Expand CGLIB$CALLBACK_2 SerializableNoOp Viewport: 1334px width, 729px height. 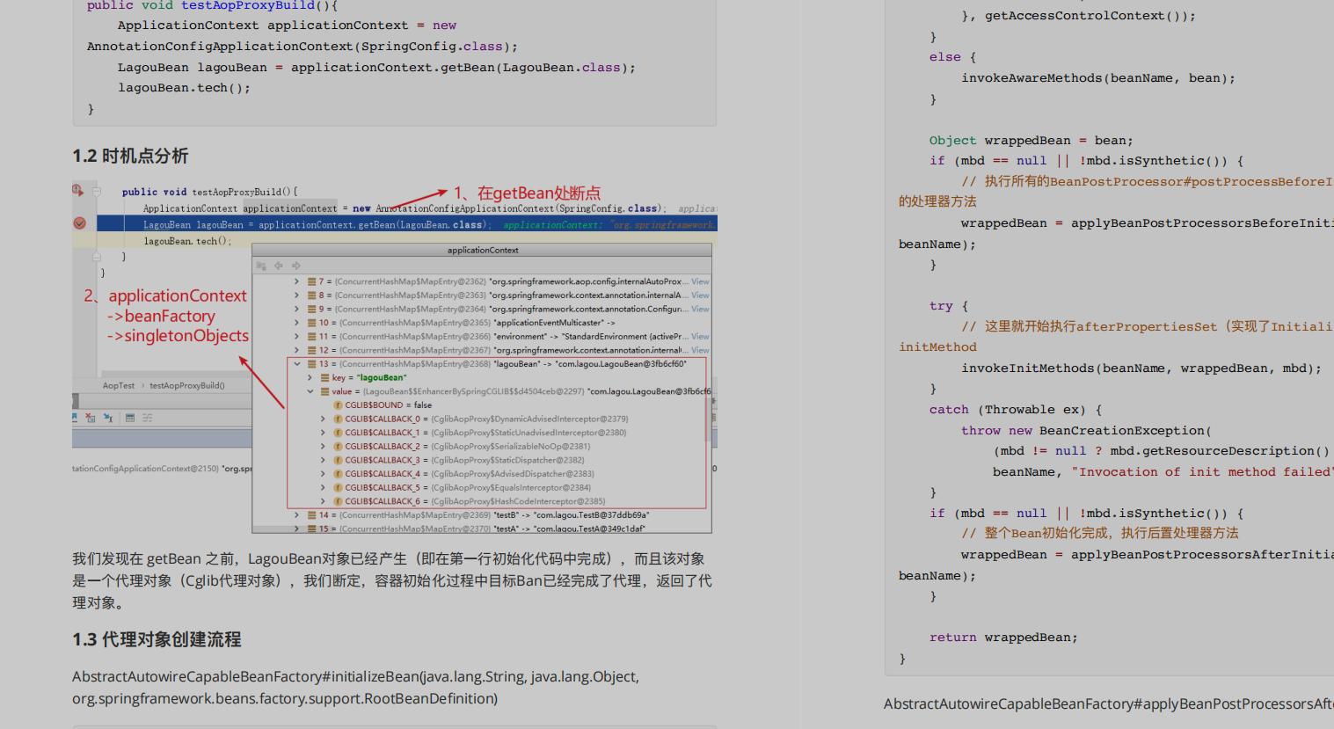coord(324,446)
